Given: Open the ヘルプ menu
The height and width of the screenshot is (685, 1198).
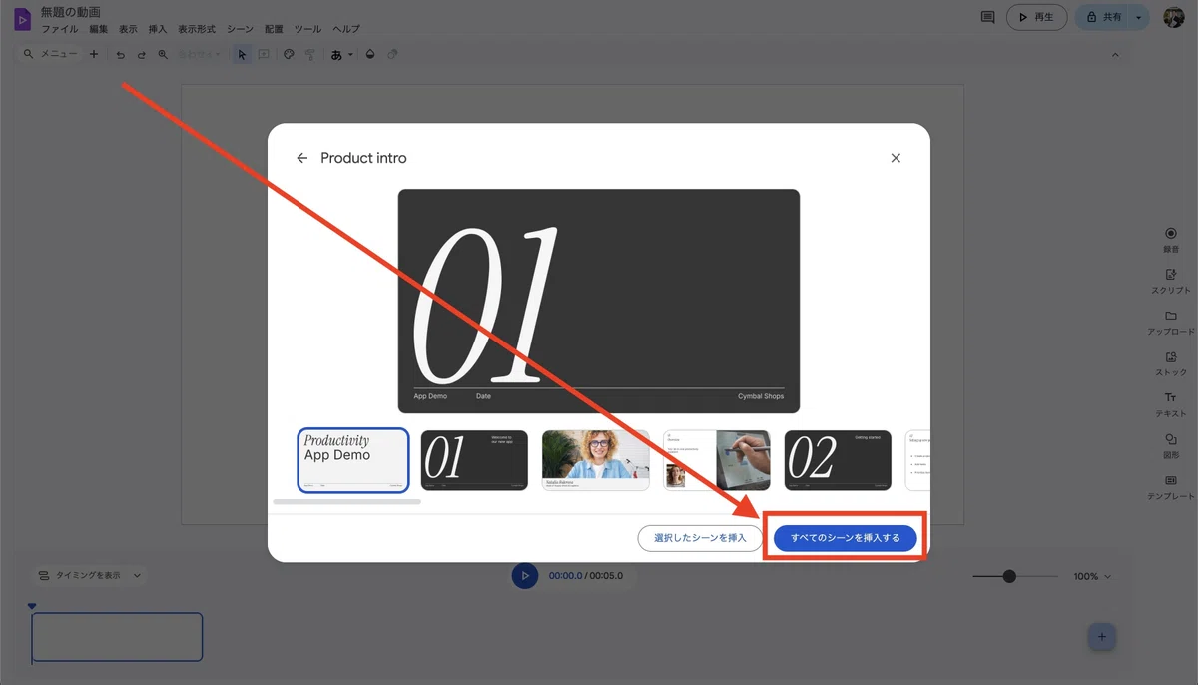Looking at the screenshot, I should point(346,30).
